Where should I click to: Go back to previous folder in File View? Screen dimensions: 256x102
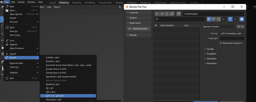coord(157,14)
